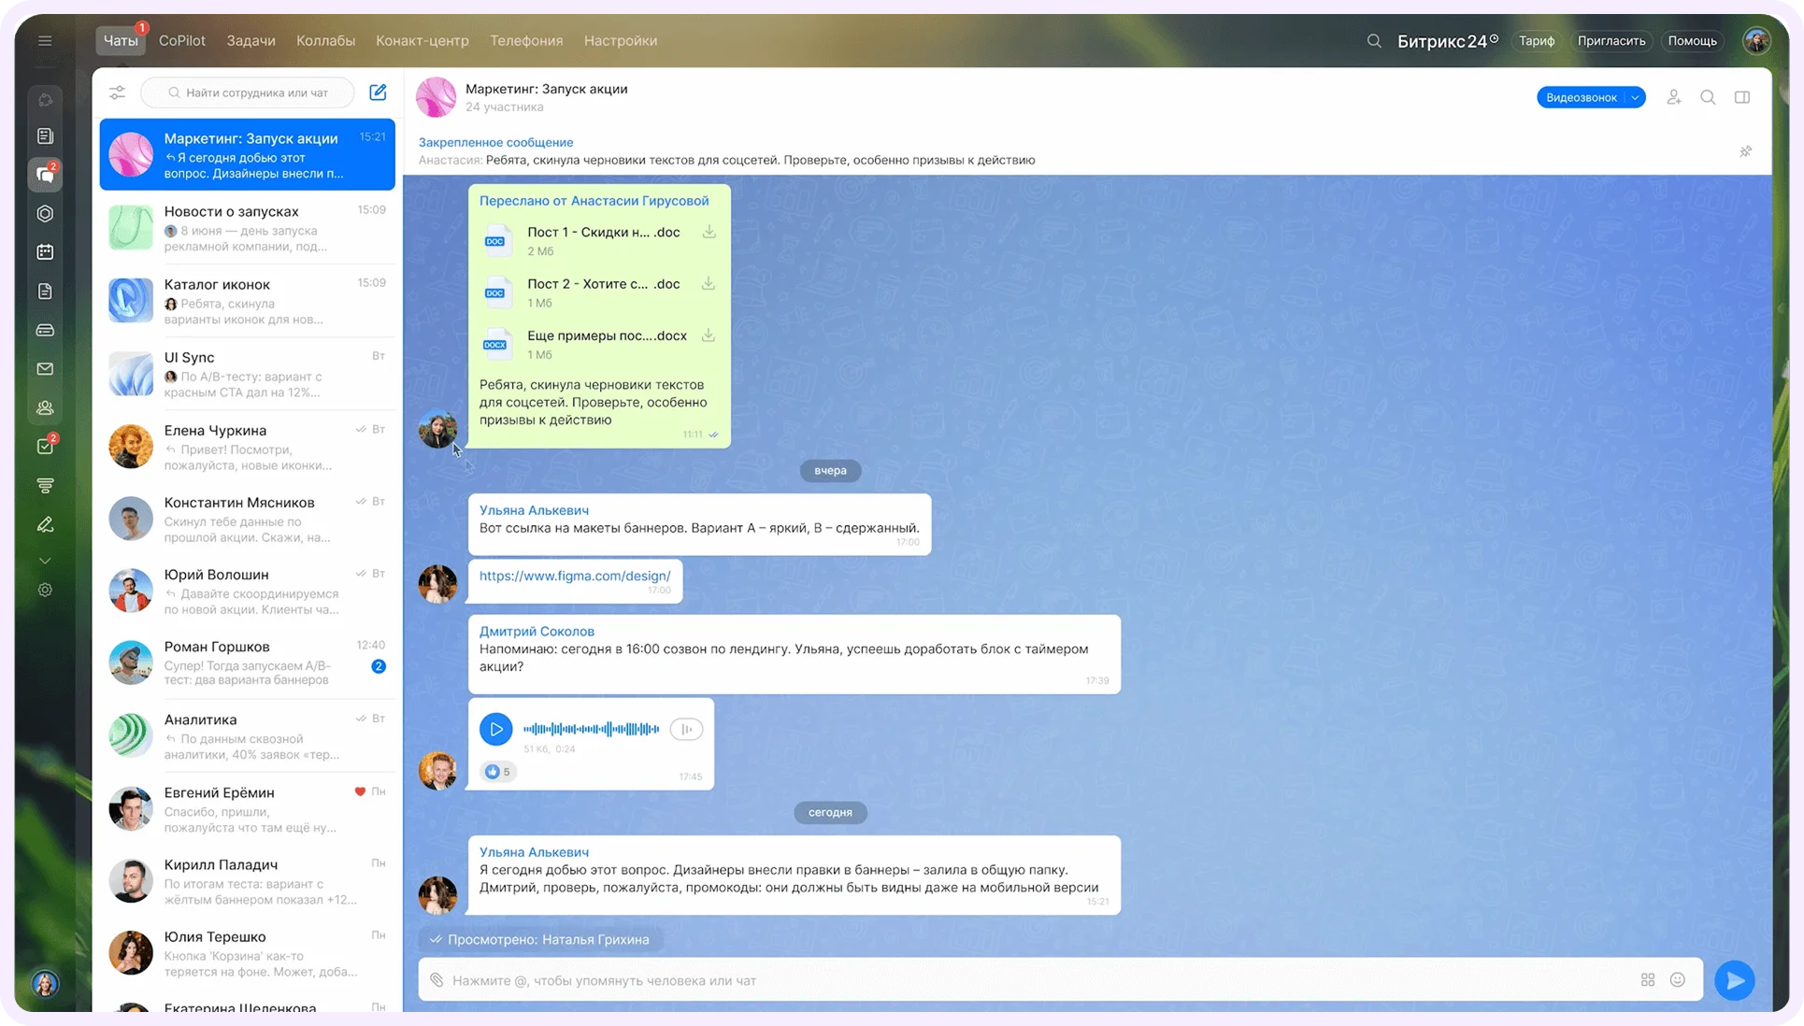The height and width of the screenshot is (1026, 1804).
Task: Open the hamburger menu at top left
Action: (45, 41)
